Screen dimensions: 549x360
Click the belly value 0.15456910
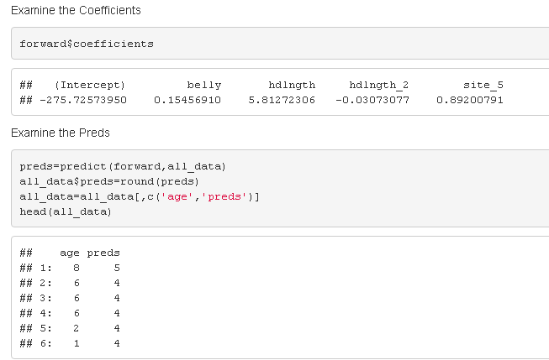pyautogui.click(x=187, y=100)
